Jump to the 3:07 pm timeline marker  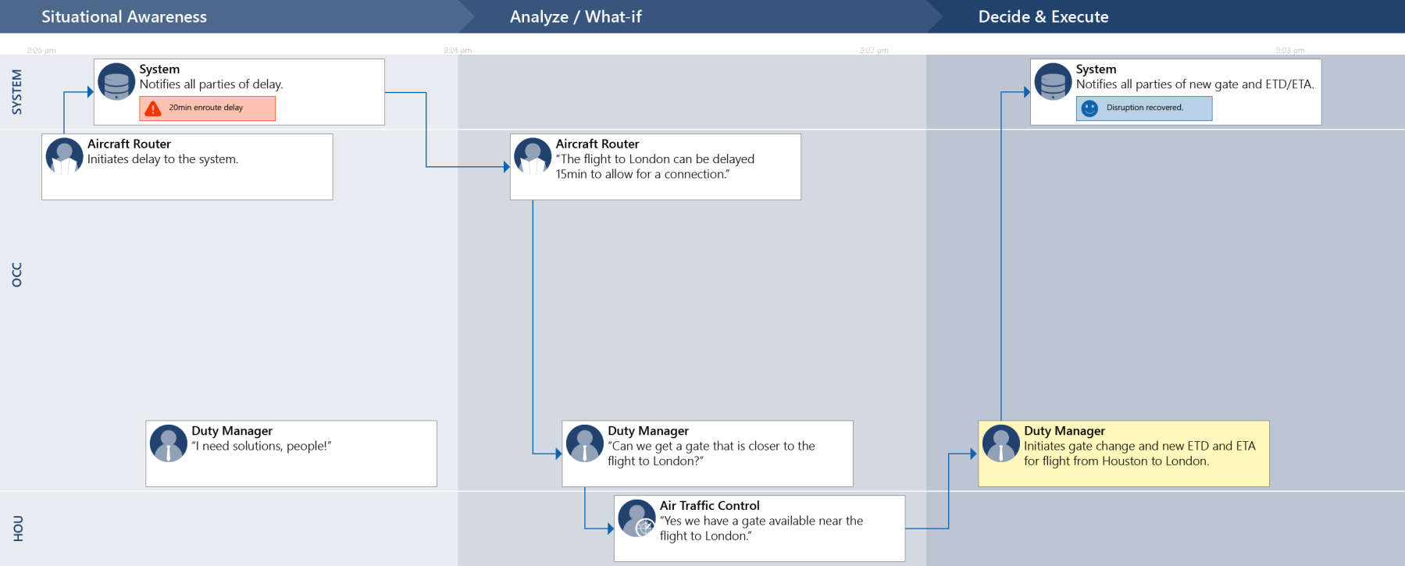point(874,50)
